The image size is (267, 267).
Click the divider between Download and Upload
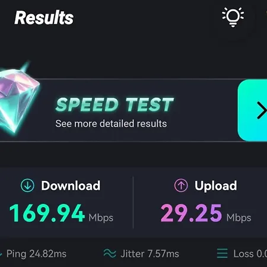133,202
